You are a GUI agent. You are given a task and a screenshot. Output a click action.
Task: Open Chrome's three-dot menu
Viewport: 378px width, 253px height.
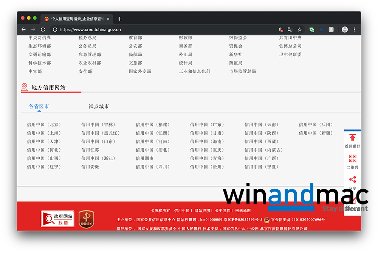[355, 29]
